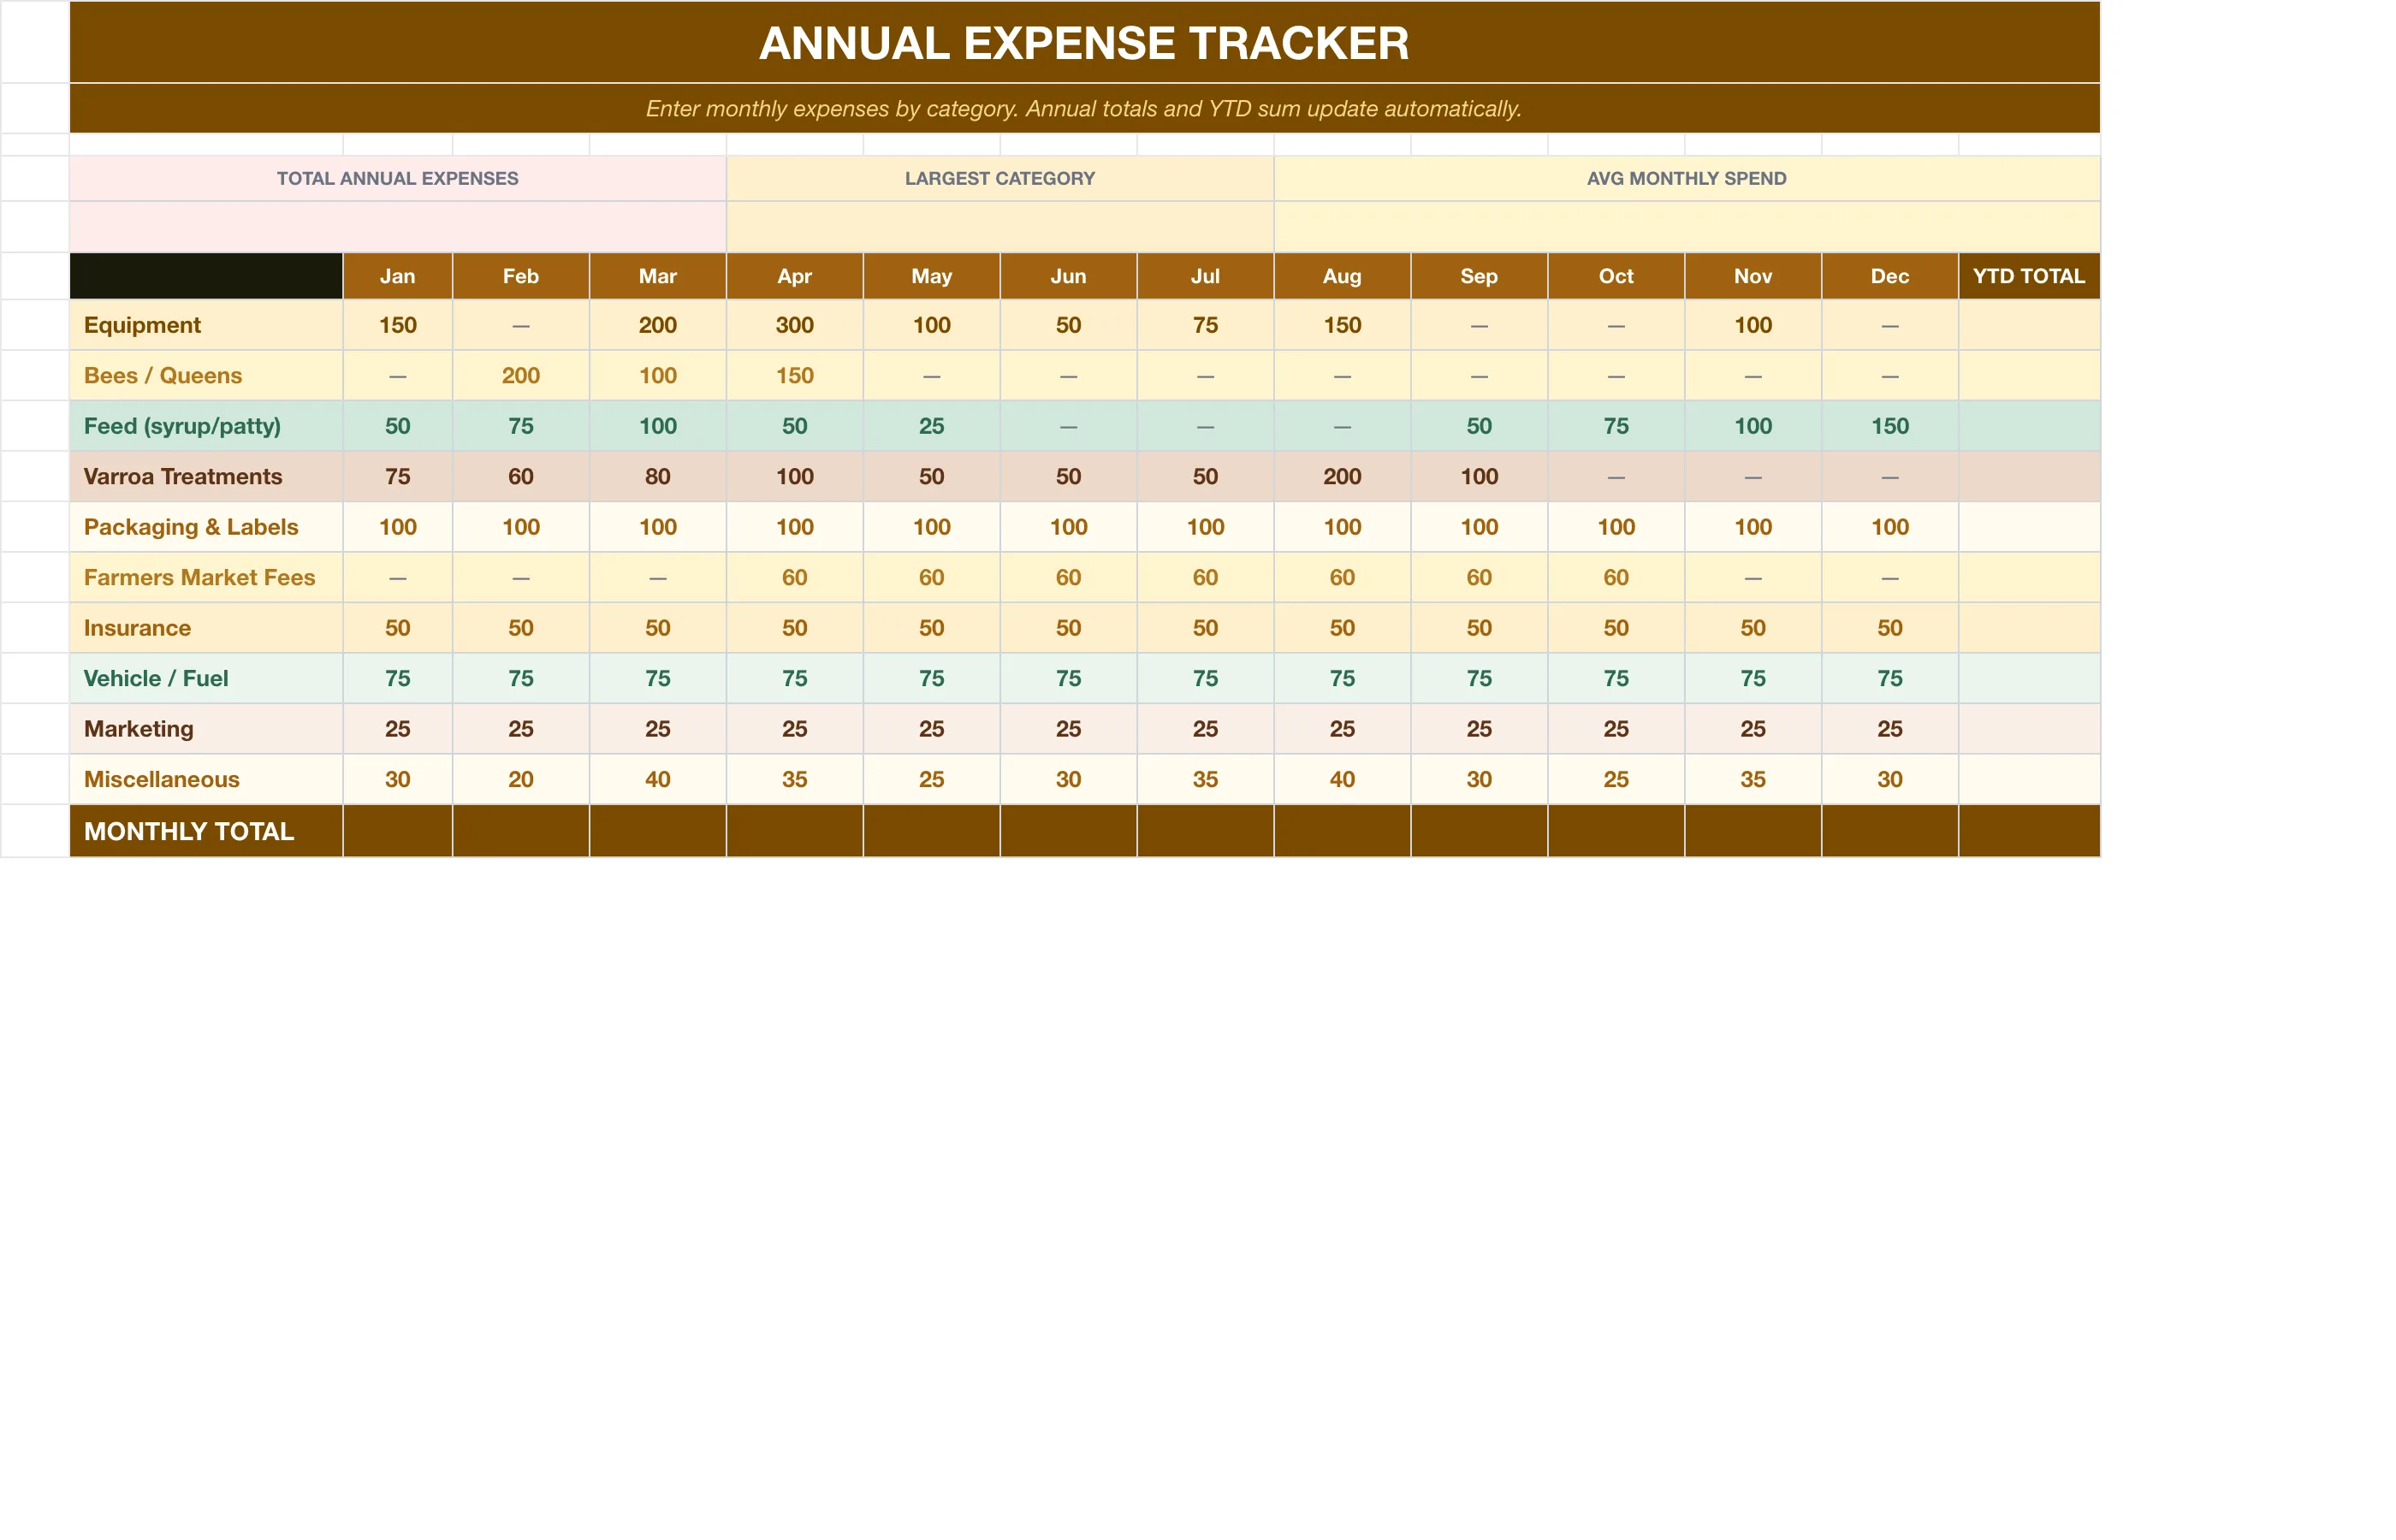The image size is (2396, 1540).
Task: Select Marketing November value 25
Action: pyautogui.click(x=1753, y=729)
